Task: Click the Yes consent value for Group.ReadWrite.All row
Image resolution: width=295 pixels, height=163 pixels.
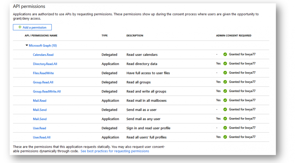Action: coord(218,91)
